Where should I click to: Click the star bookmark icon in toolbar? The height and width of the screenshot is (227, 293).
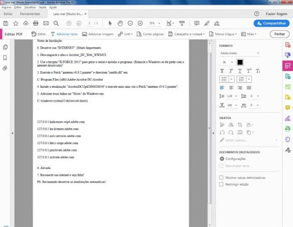coord(16,23)
